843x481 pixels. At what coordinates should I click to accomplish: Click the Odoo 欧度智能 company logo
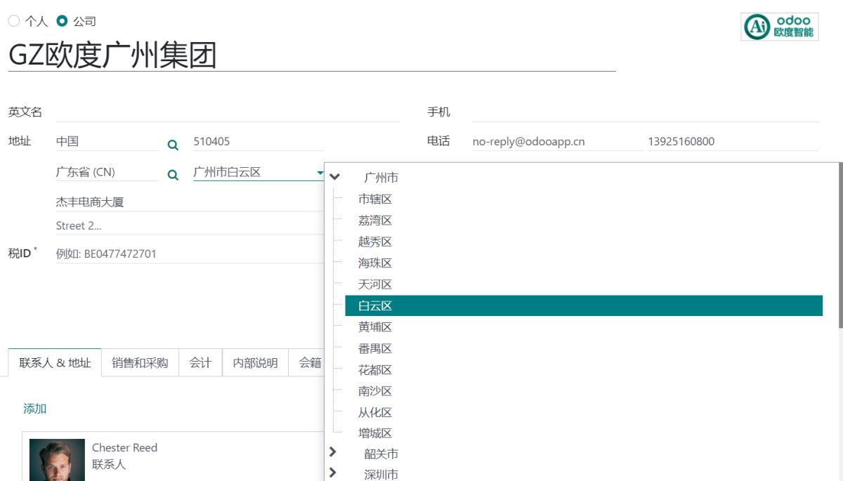click(780, 27)
